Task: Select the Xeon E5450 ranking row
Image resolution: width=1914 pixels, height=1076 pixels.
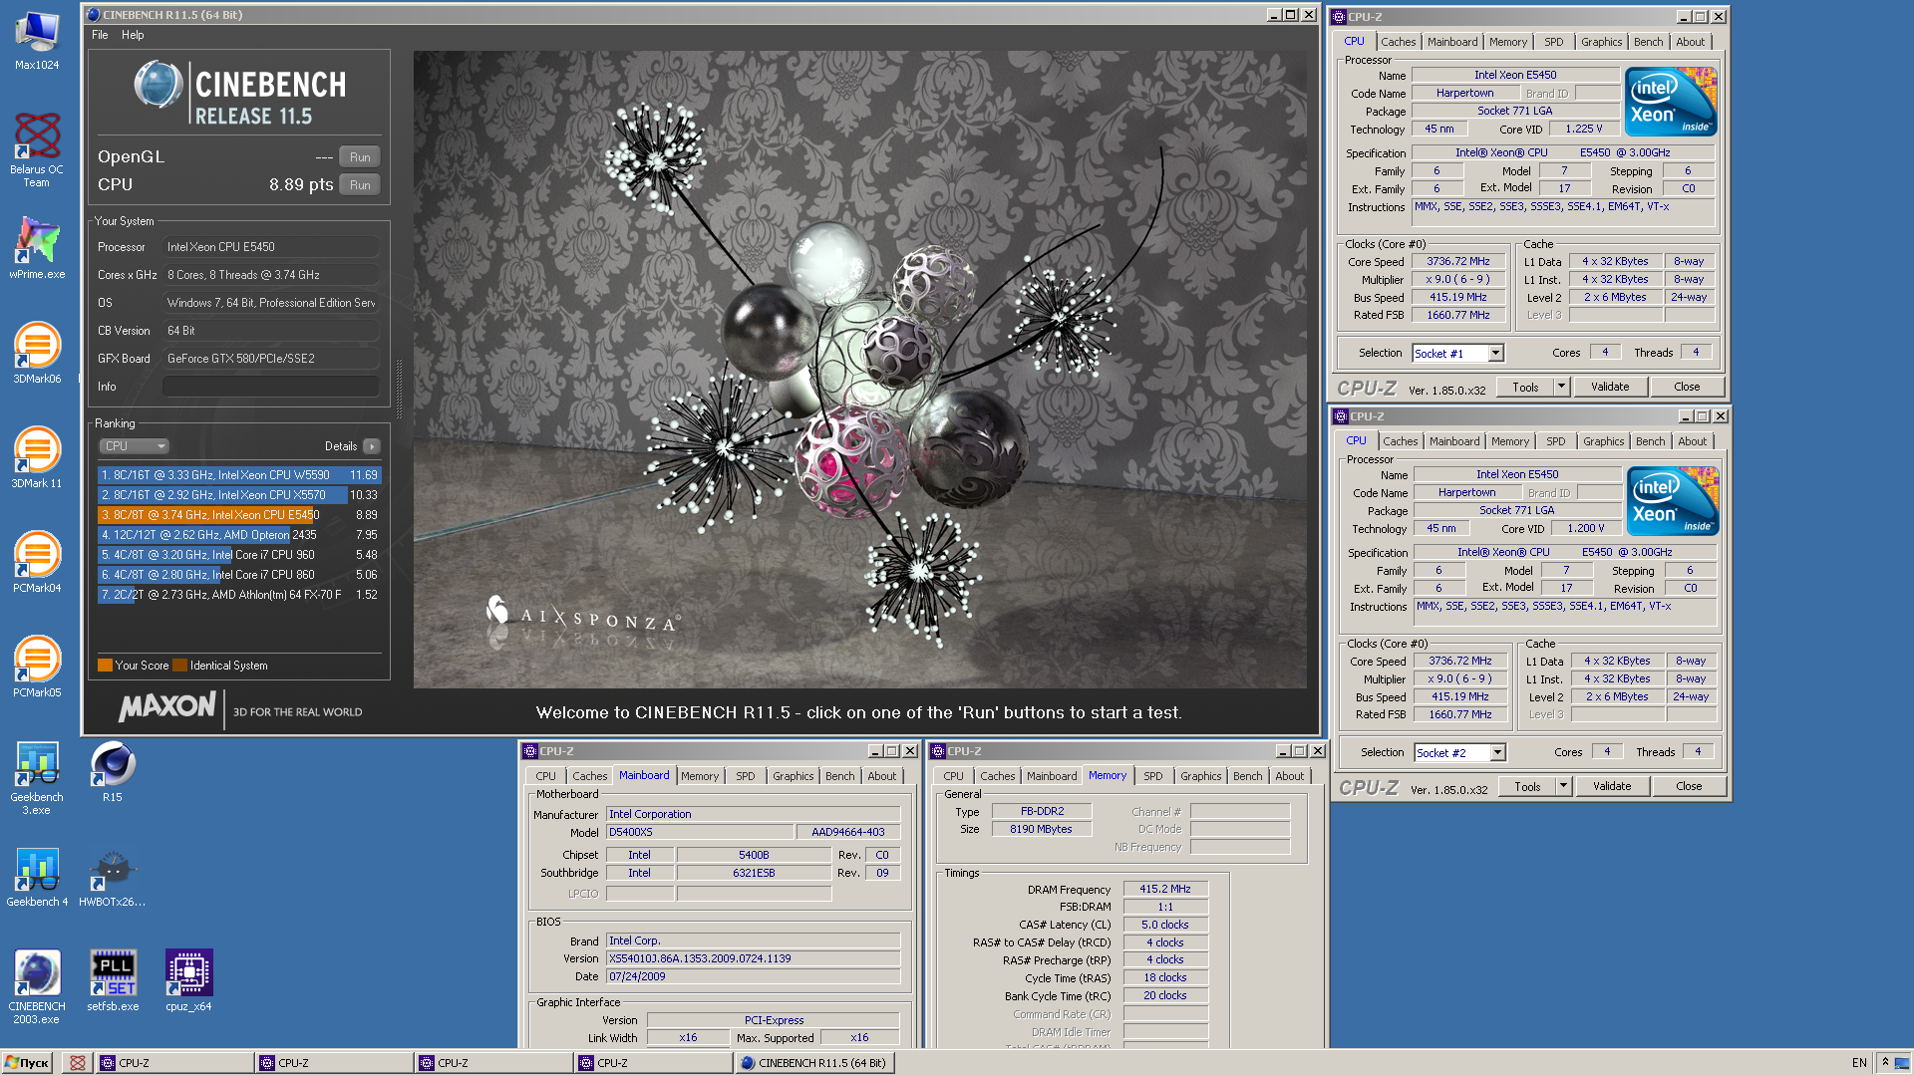Action: tap(239, 515)
